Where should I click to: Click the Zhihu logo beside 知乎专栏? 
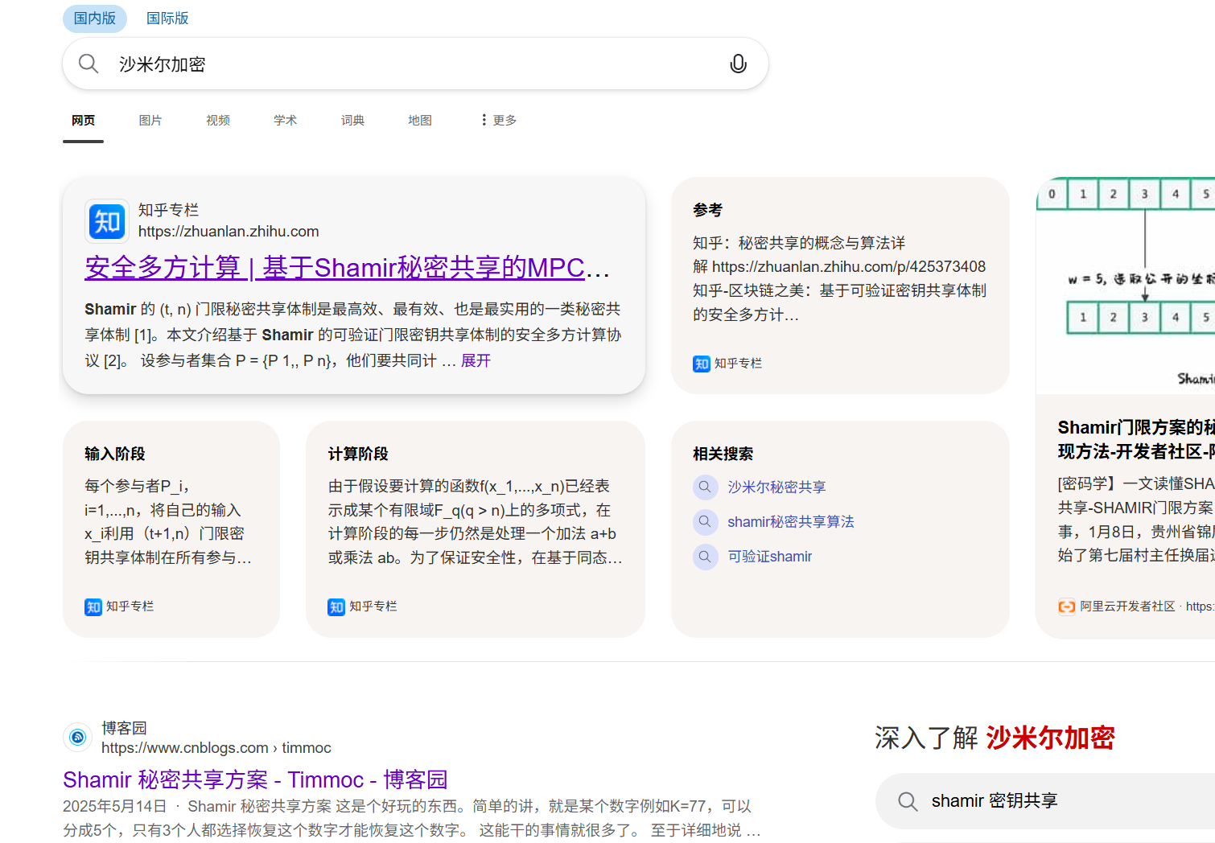(x=107, y=221)
